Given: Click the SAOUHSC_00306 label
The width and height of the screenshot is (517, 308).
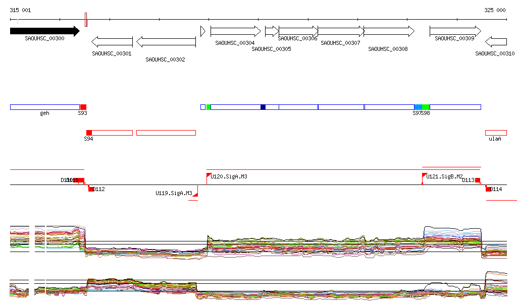Looking at the screenshot, I should 297,38.
